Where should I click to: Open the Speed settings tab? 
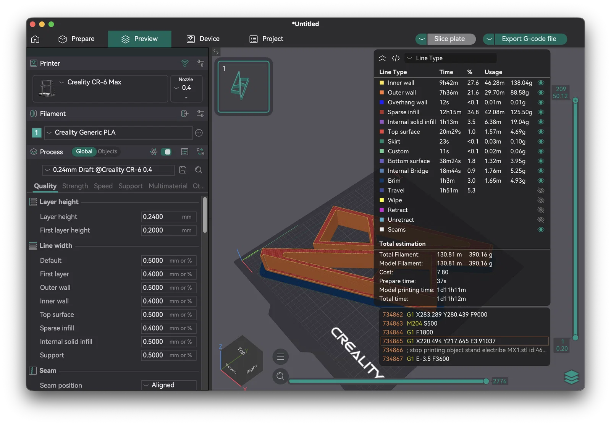pyautogui.click(x=103, y=186)
